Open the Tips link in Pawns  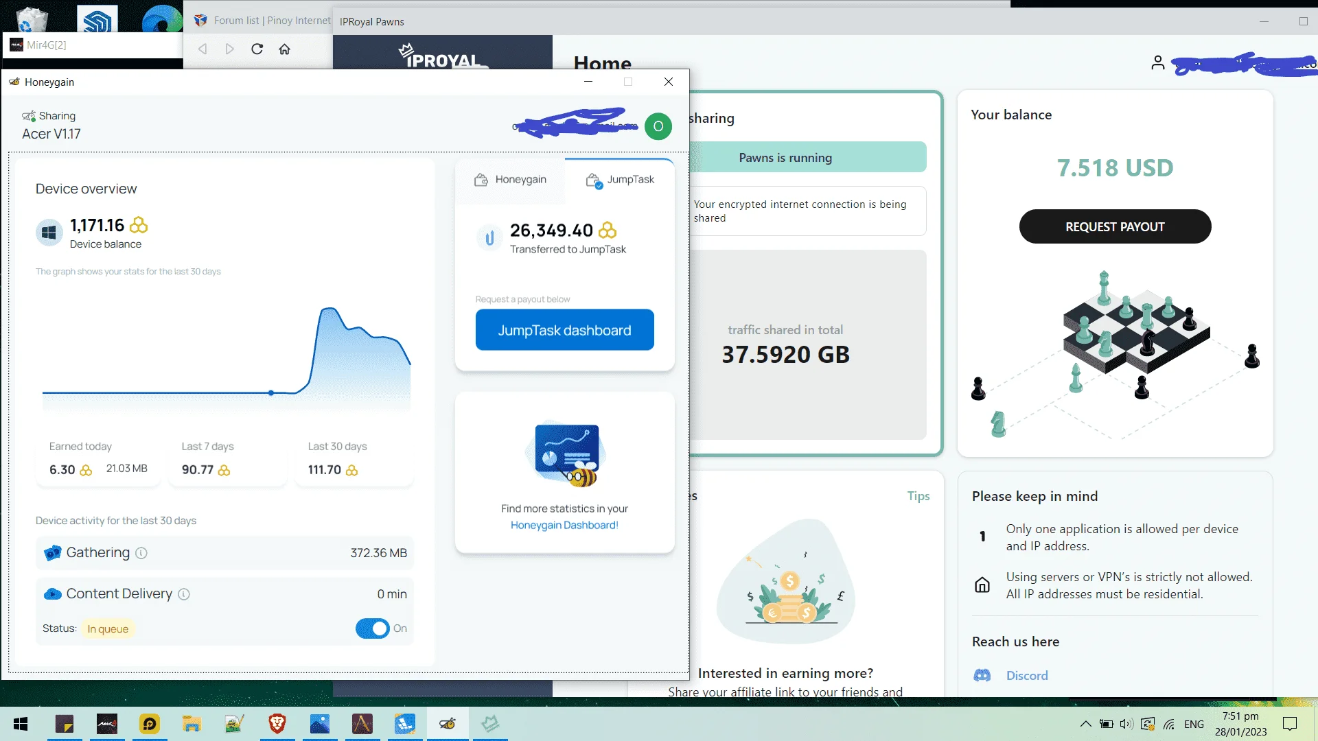[918, 496]
